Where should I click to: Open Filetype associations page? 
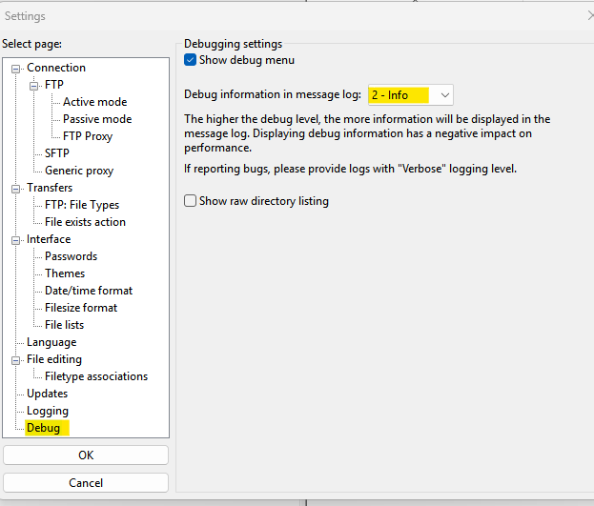tap(96, 376)
